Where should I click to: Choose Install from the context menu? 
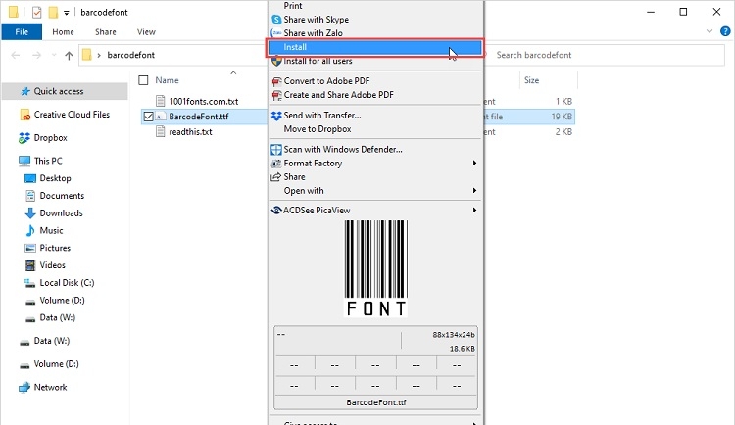[375, 47]
